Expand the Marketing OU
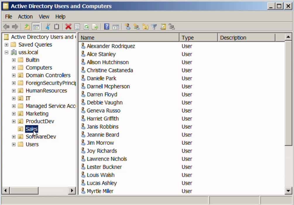This screenshot has height=205, width=294. [x=14, y=114]
